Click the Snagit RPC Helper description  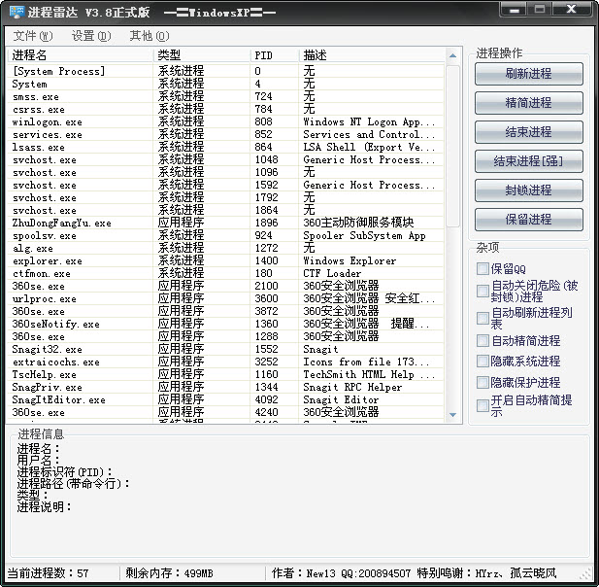[352, 387]
